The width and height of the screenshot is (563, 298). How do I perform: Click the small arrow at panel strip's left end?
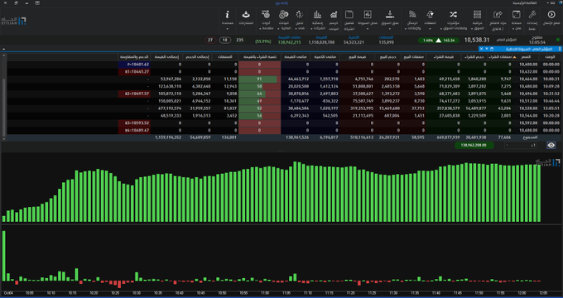click(x=3, y=49)
